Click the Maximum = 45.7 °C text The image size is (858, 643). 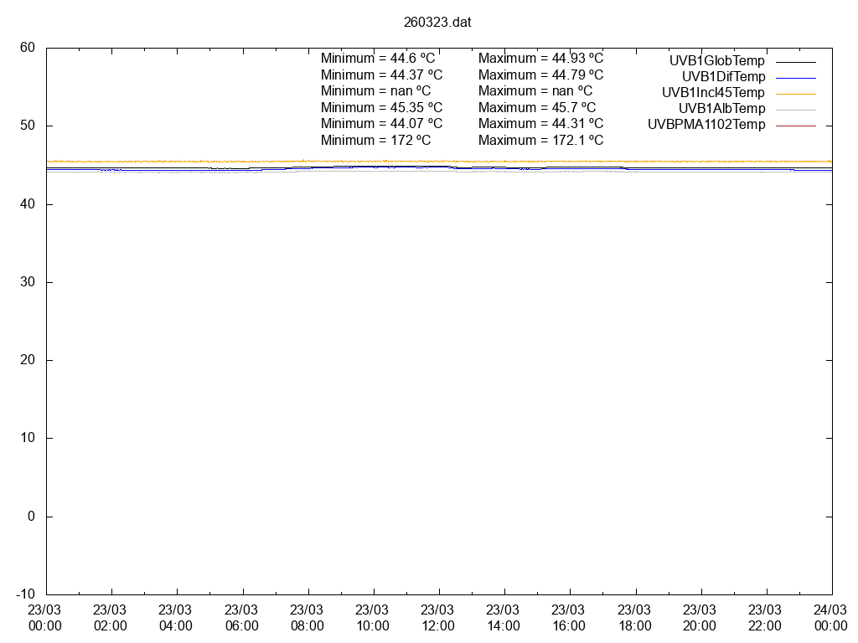tap(537, 107)
